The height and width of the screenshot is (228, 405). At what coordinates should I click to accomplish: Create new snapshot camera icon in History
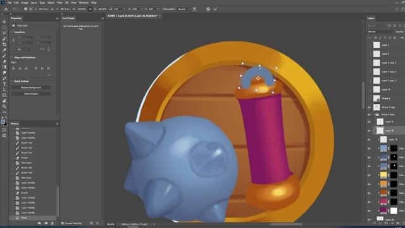point(46,223)
